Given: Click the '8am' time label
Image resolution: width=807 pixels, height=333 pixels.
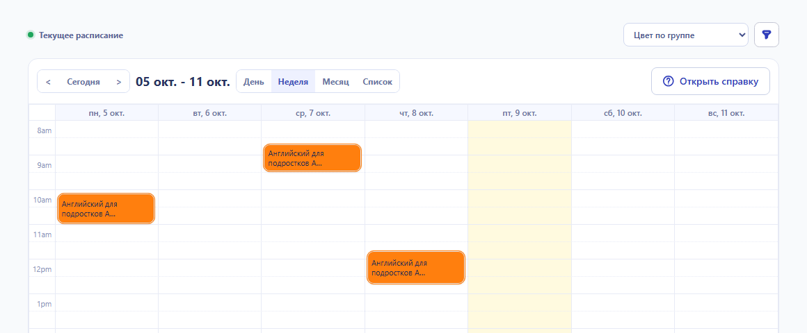Looking at the screenshot, I should coord(45,131).
